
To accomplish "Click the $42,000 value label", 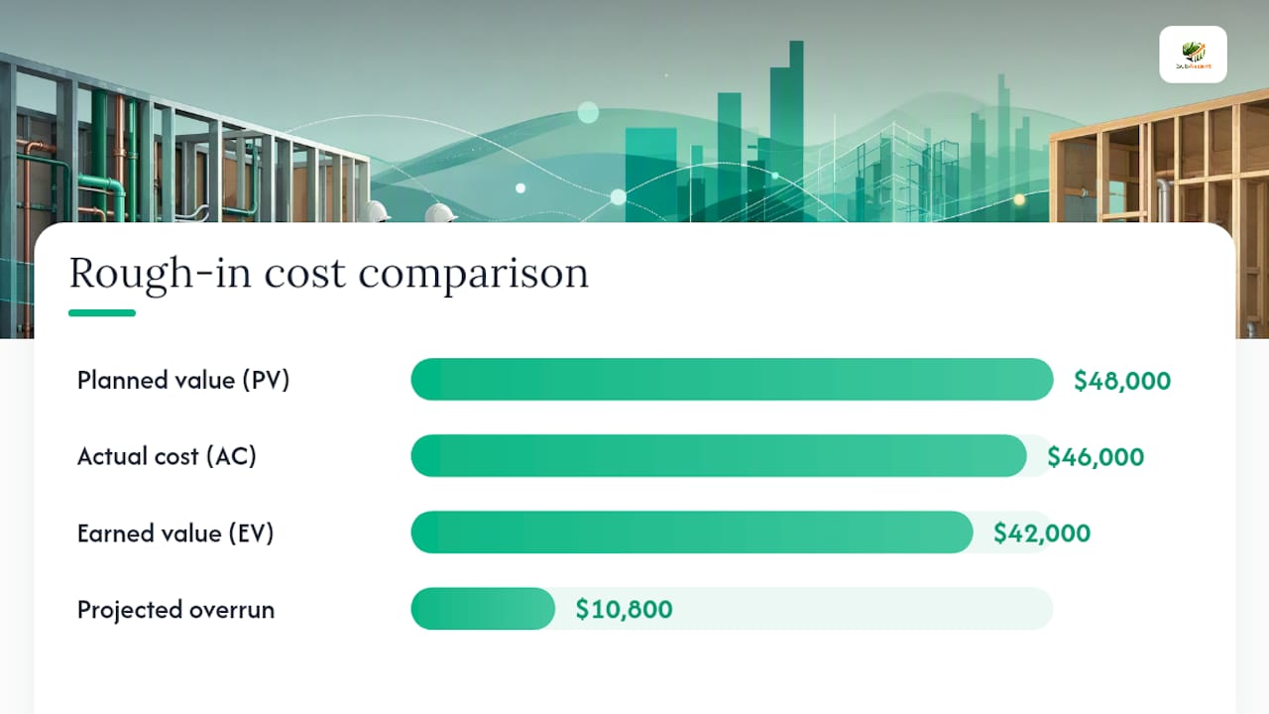I will [x=1042, y=534].
